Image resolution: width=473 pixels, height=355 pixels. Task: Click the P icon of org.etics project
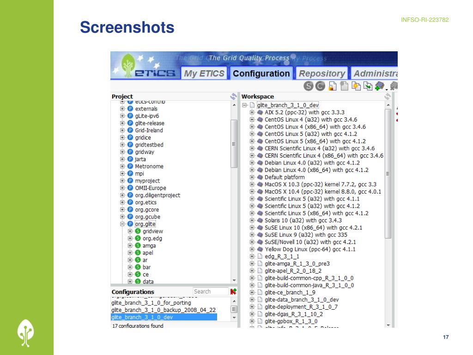pyautogui.click(x=130, y=202)
